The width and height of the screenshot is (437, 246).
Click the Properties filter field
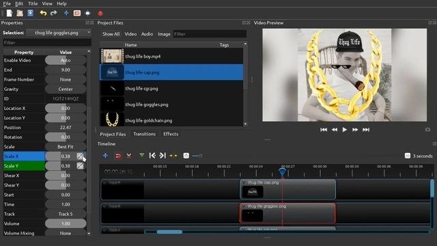47,42
